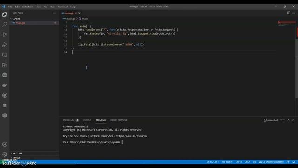Open the Edit menu
Screen dimensions: 298x168
(x=17, y=7)
